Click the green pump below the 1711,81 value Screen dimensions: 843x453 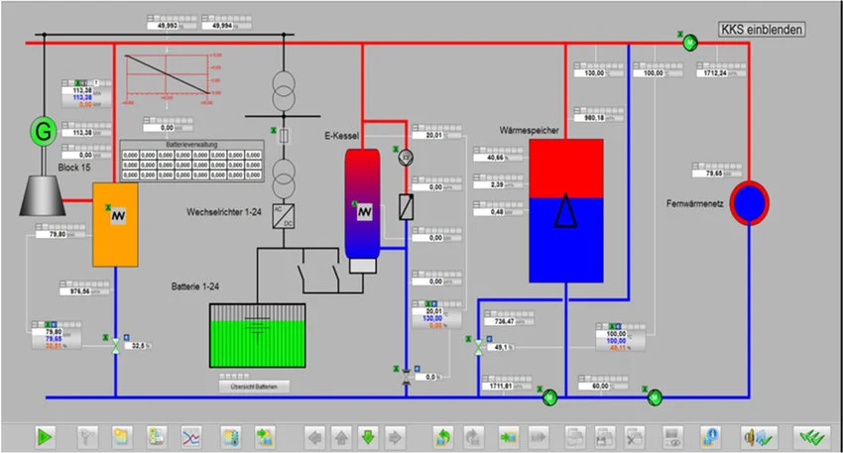(549, 397)
